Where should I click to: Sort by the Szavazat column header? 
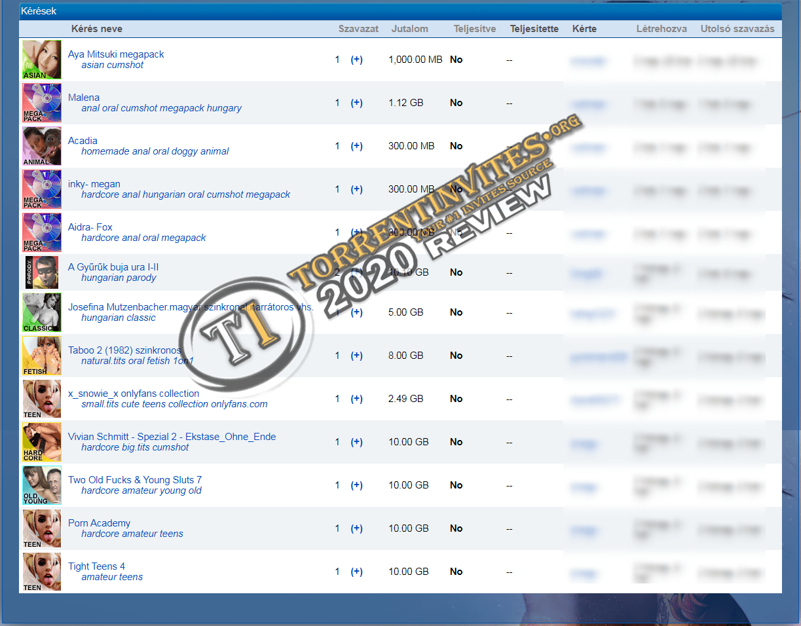click(358, 29)
